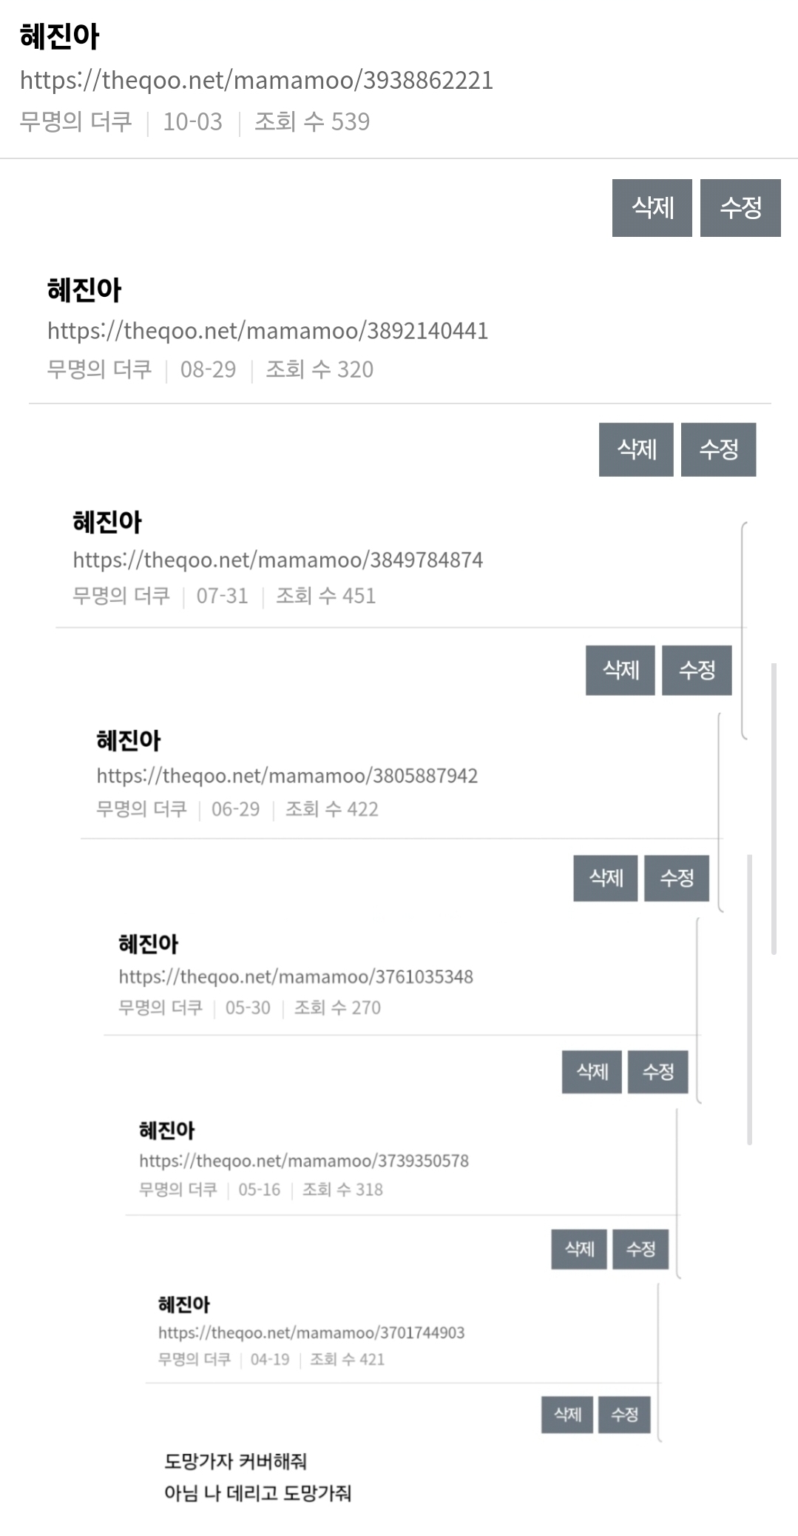Click 수정 button under the 07-31 post
Image resolution: width=798 pixels, height=1536 pixels.
697,670
